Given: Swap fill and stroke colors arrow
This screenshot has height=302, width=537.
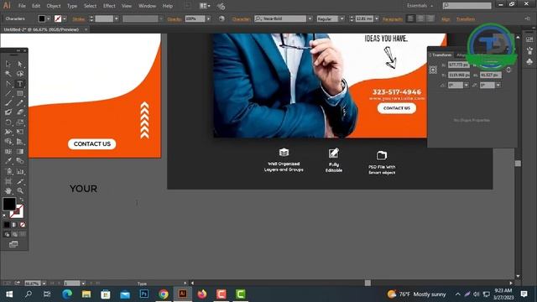Looking at the screenshot, I should 21,200.
